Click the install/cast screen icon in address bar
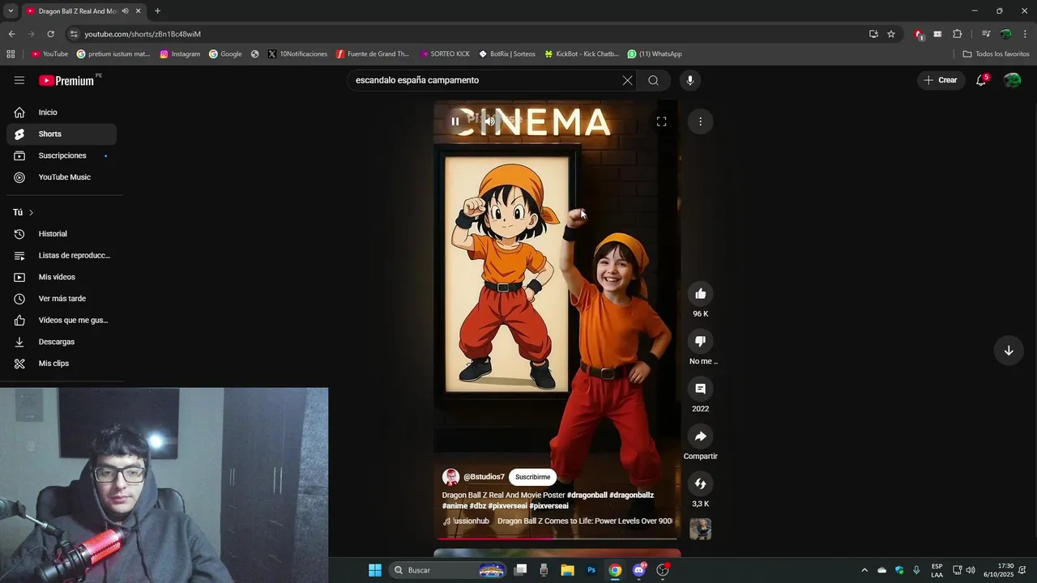The width and height of the screenshot is (1037, 583). [x=873, y=34]
